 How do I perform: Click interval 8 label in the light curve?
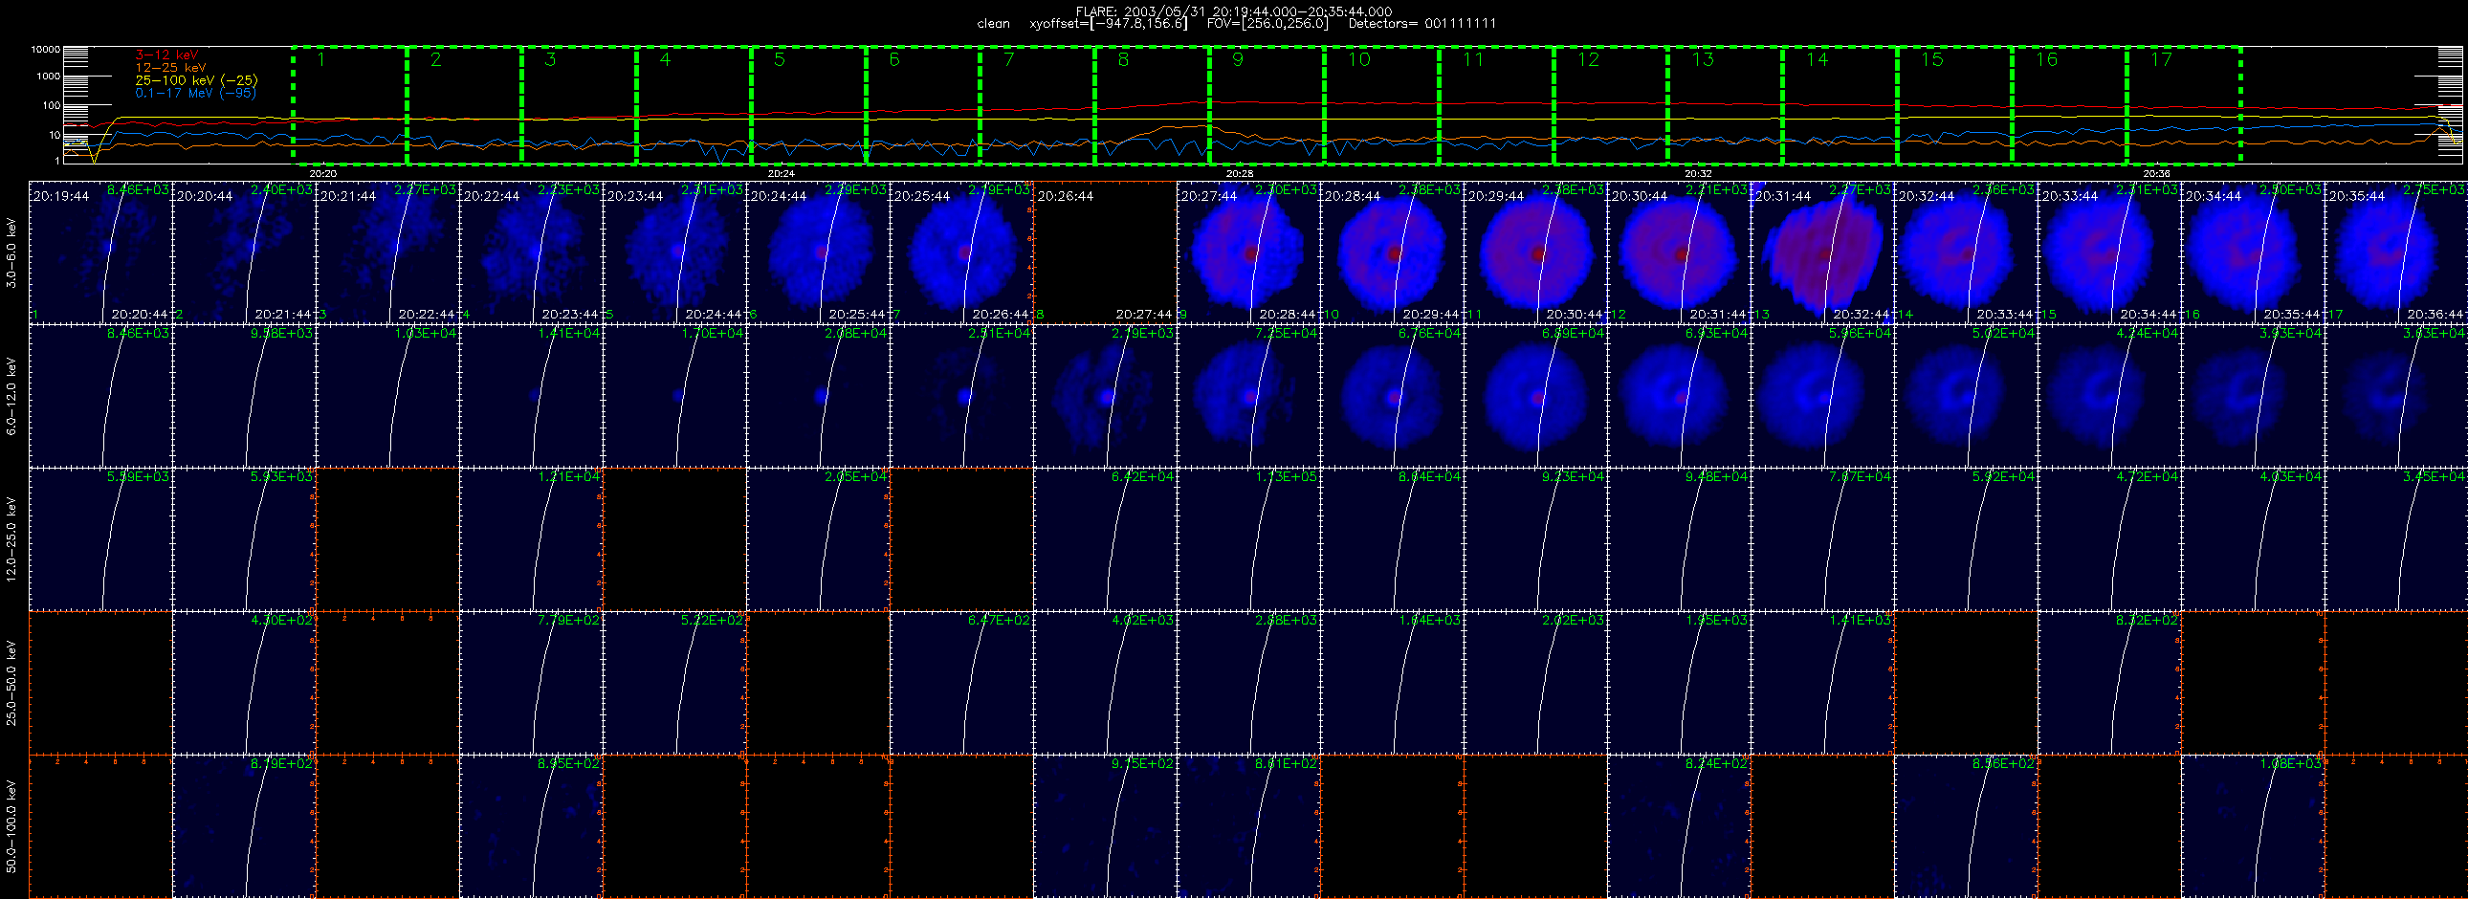(1123, 60)
